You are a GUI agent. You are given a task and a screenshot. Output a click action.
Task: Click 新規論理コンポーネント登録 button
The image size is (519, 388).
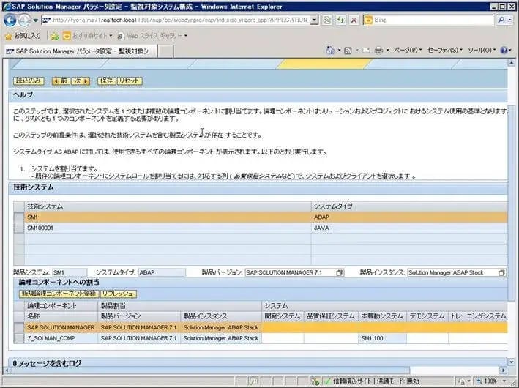pyautogui.click(x=59, y=294)
